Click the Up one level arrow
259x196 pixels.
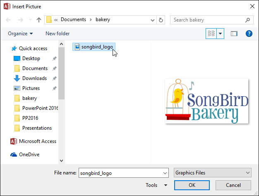(39, 20)
